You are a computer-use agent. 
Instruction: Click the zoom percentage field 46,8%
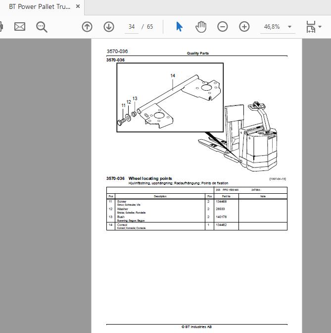click(x=272, y=27)
